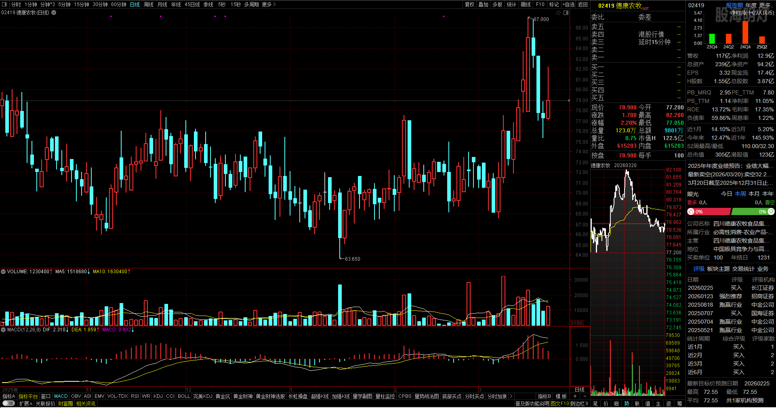This screenshot has height=408, width=776.
Task: Select the KDJ indicator tab
Action: click(x=158, y=396)
